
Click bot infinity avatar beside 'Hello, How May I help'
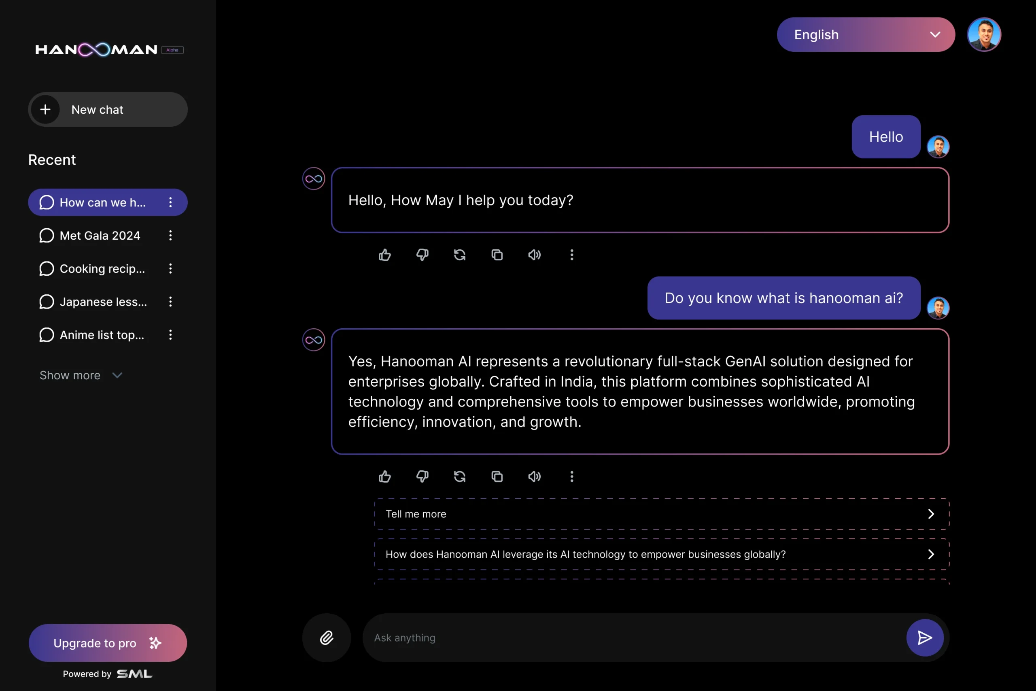pyautogui.click(x=314, y=179)
